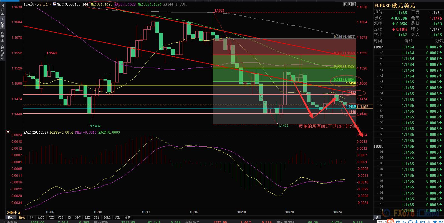Screen dimensions: 444x223
Task: Click the middle chart layout icon
Action: [x=349, y=4]
